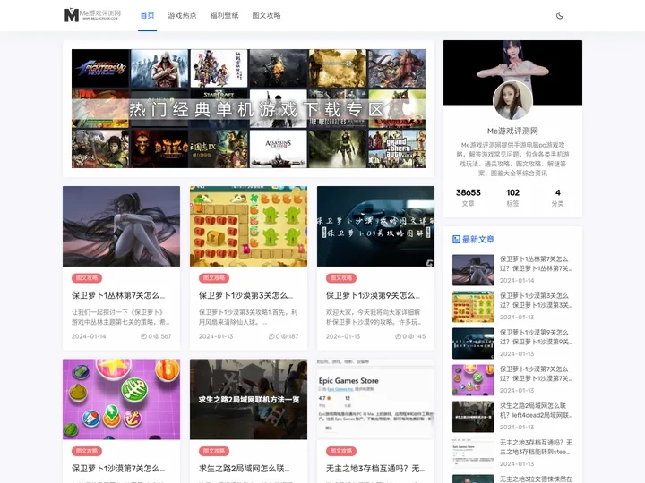645x483 pixels.
Task: Click comment icon on 沙漠第3关 card
Action: (271, 336)
